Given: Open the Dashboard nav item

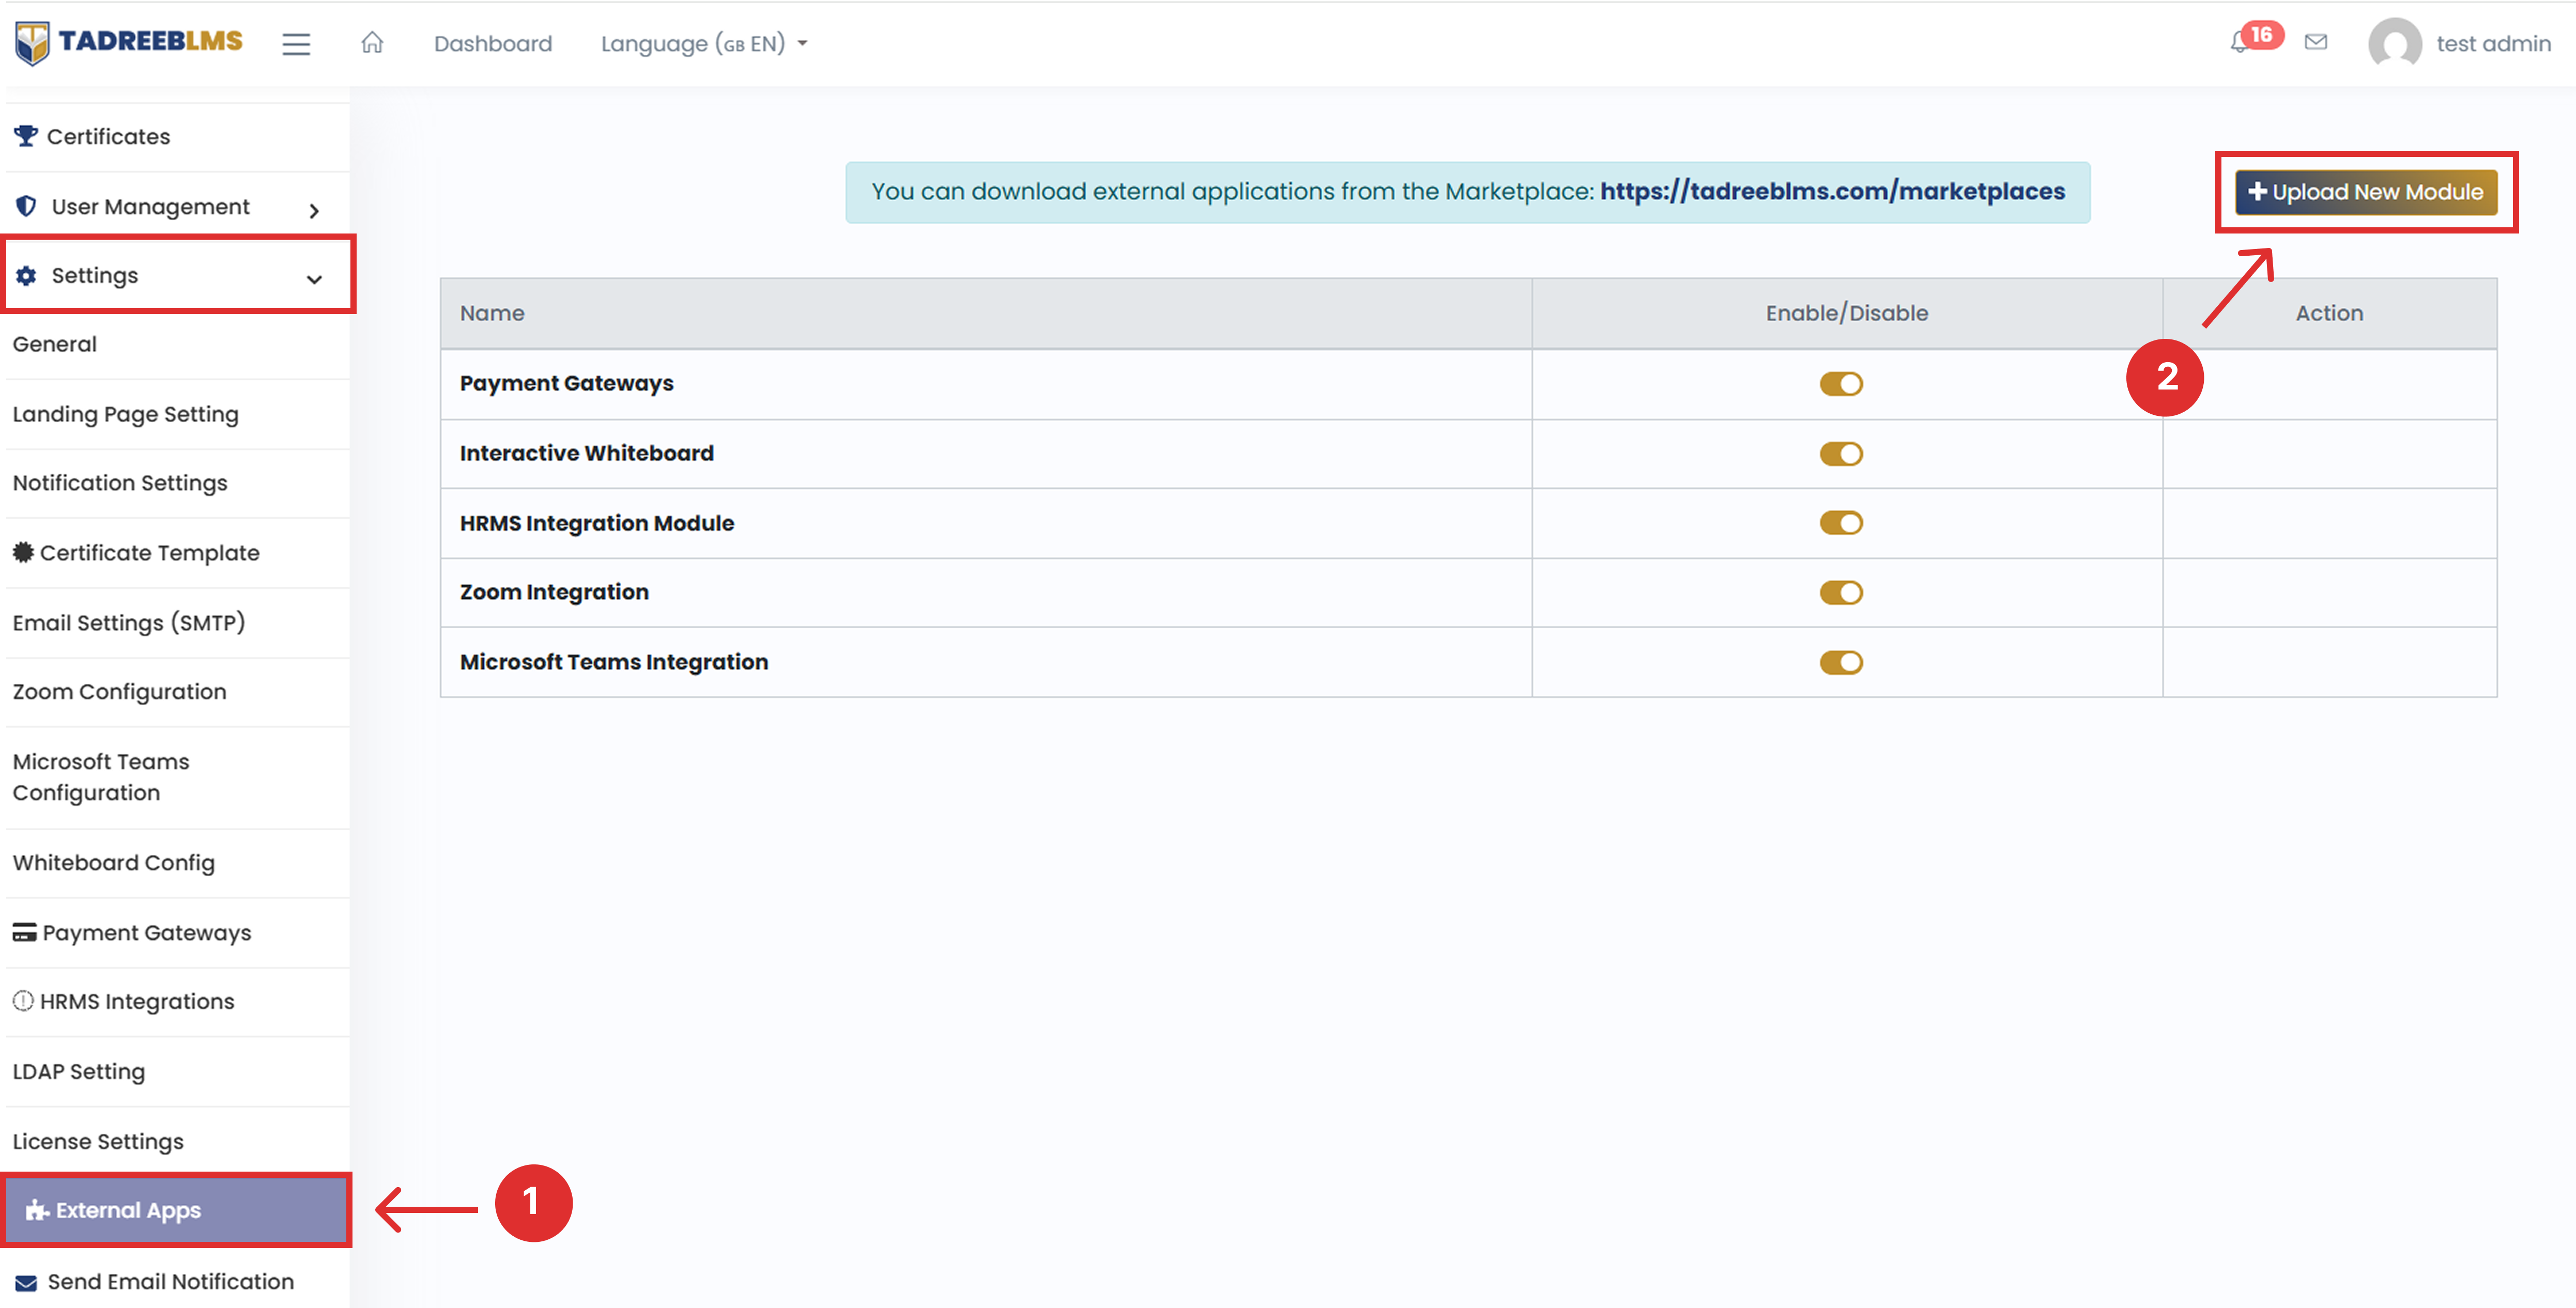Looking at the screenshot, I should 493,44.
